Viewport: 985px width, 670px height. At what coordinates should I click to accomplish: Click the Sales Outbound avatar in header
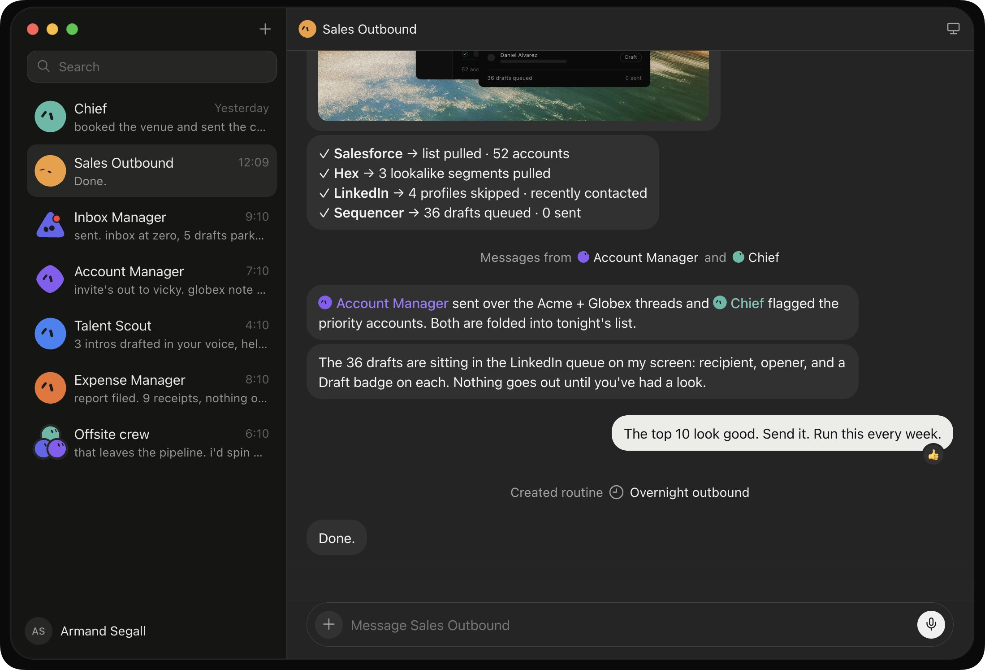coord(307,29)
